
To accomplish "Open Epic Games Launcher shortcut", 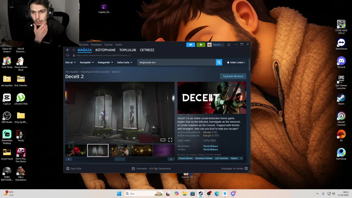I will pyautogui.click(x=341, y=82).
